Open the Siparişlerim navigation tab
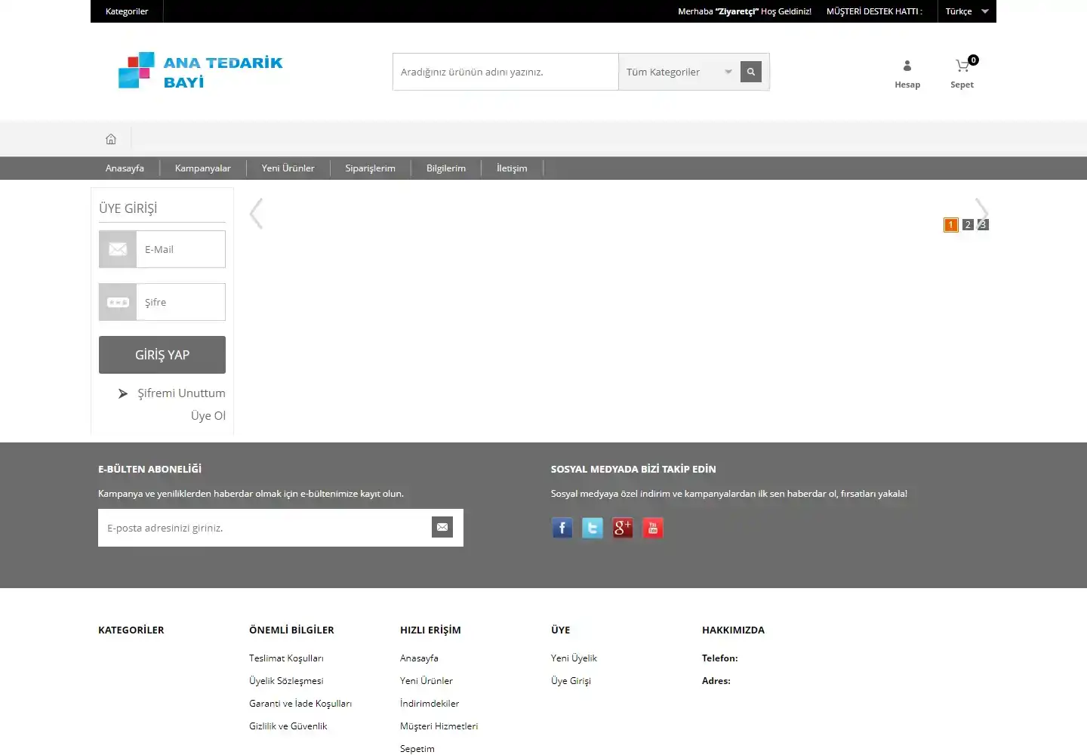 (371, 168)
